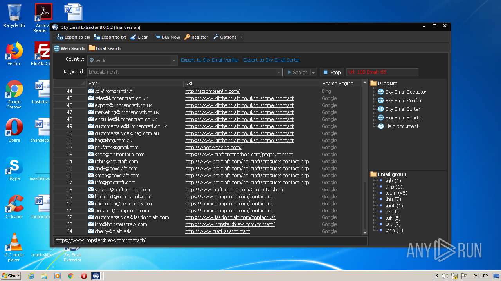
Task: Open Skype desktop icon
Action: click(x=14, y=169)
